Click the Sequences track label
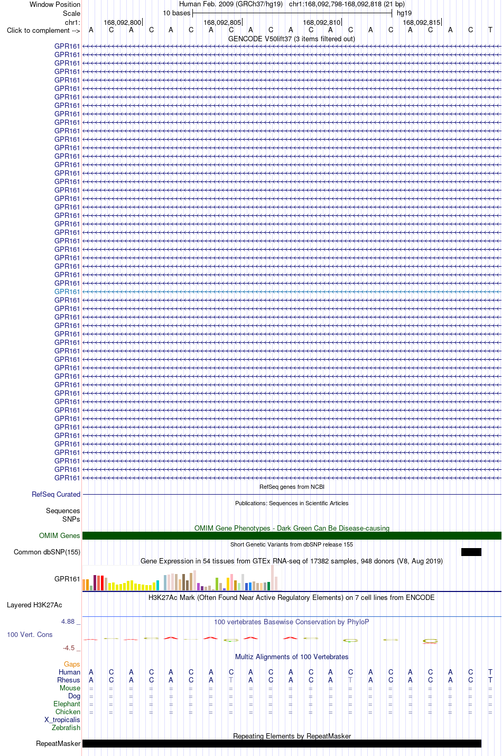502x756 pixels. [63, 511]
